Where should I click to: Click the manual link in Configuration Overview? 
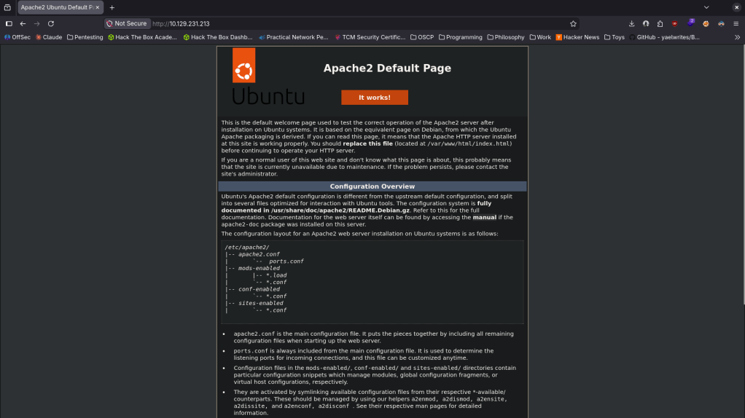(484, 217)
